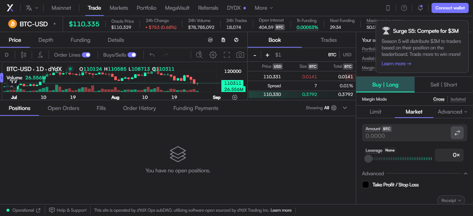Screen dimensions: 473x216
Task: Enter fullscreen chart mode
Action: (x=227, y=55)
